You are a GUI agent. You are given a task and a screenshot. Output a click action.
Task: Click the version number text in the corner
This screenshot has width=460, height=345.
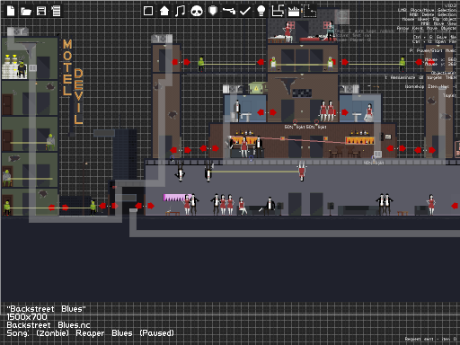point(450,5)
